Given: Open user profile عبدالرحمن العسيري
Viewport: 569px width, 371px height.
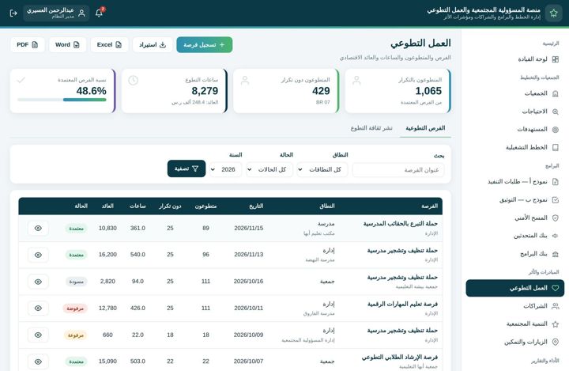Looking at the screenshot, I should [x=56, y=13].
